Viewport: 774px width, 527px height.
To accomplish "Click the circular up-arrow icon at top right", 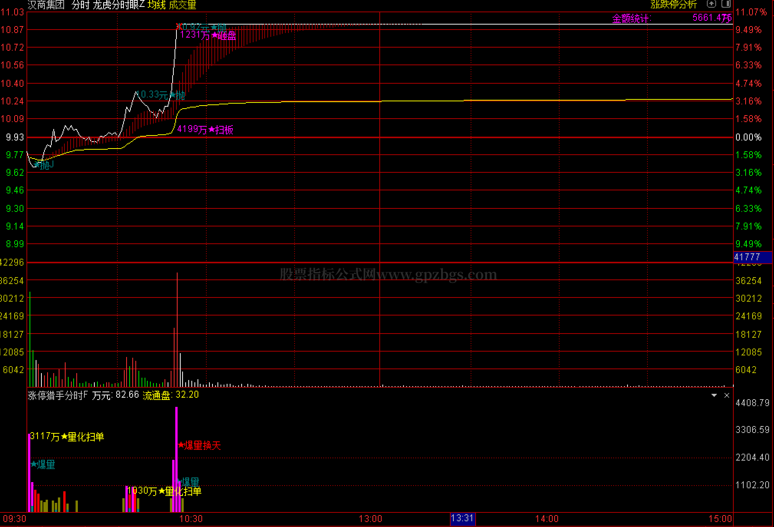I will click(711, 4).
